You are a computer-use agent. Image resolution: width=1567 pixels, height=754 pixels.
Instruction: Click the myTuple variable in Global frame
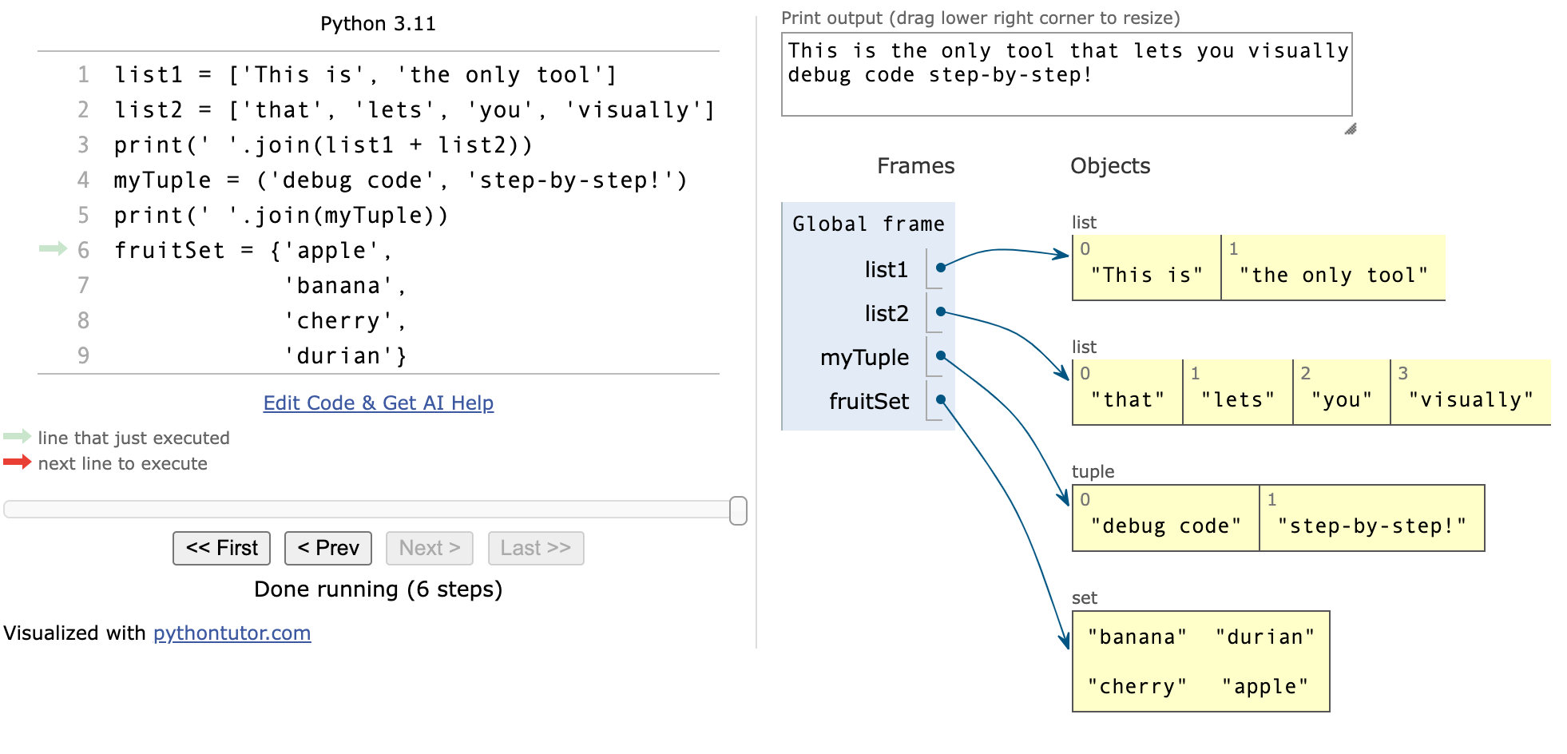pyautogui.click(x=864, y=357)
